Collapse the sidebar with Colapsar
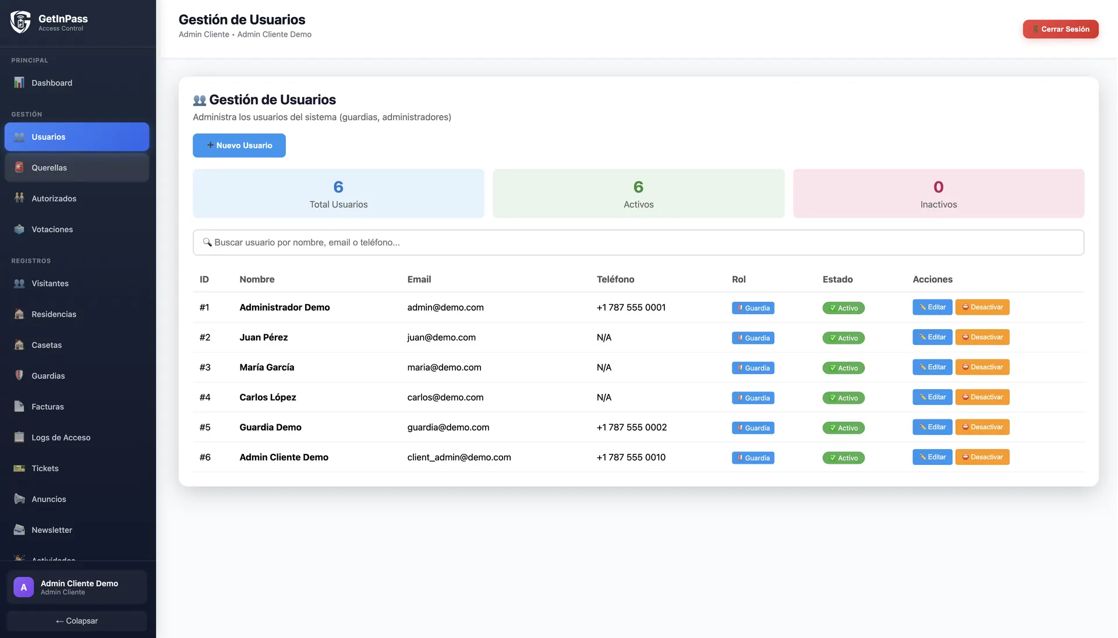The width and height of the screenshot is (1118, 638). coord(77,621)
